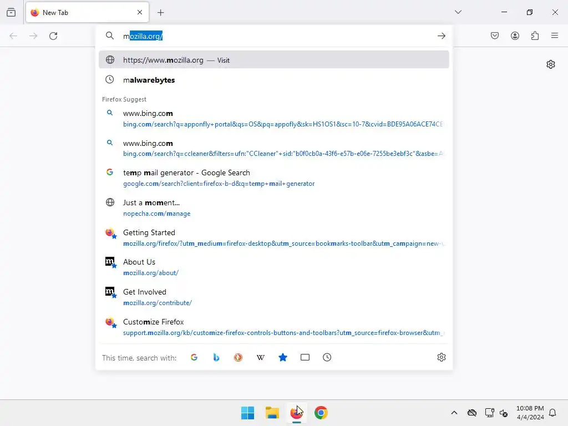Viewport: 568px width, 426px height.
Task: Open the Windows Start menu
Action: (x=248, y=413)
